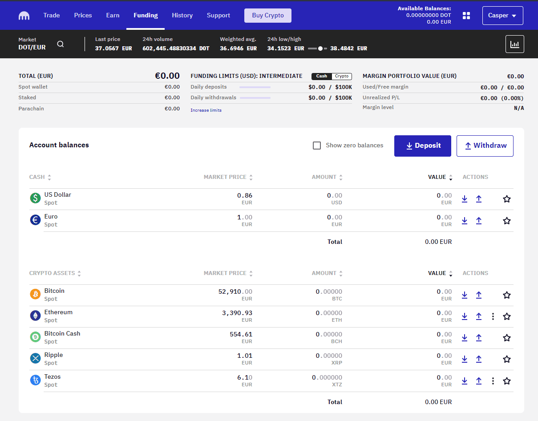Open the market search magnifier icon
The width and height of the screenshot is (538, 421).
coord(61,44)
